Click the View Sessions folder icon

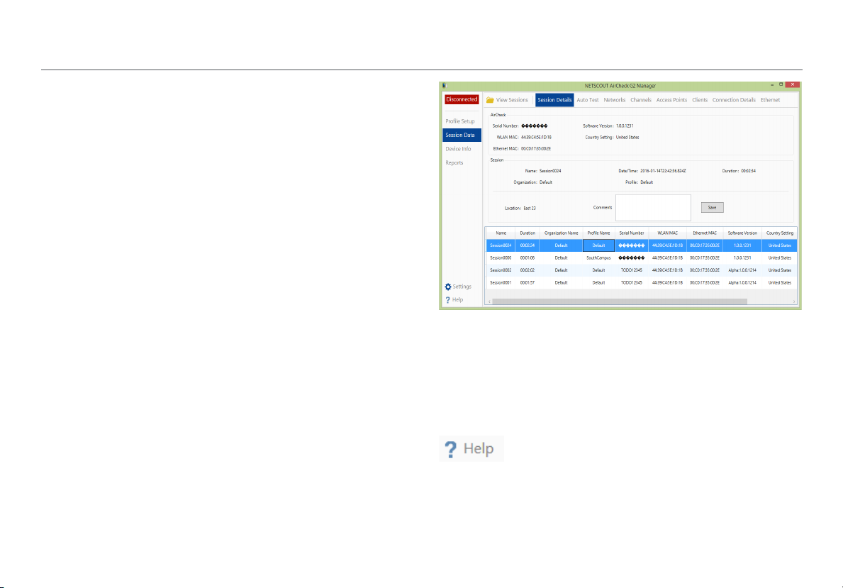point(490,100)
